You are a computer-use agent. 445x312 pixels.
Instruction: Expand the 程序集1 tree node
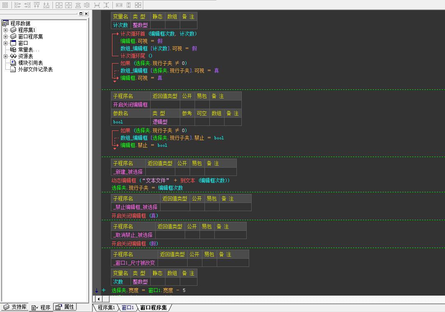click(x=5, y=30)
